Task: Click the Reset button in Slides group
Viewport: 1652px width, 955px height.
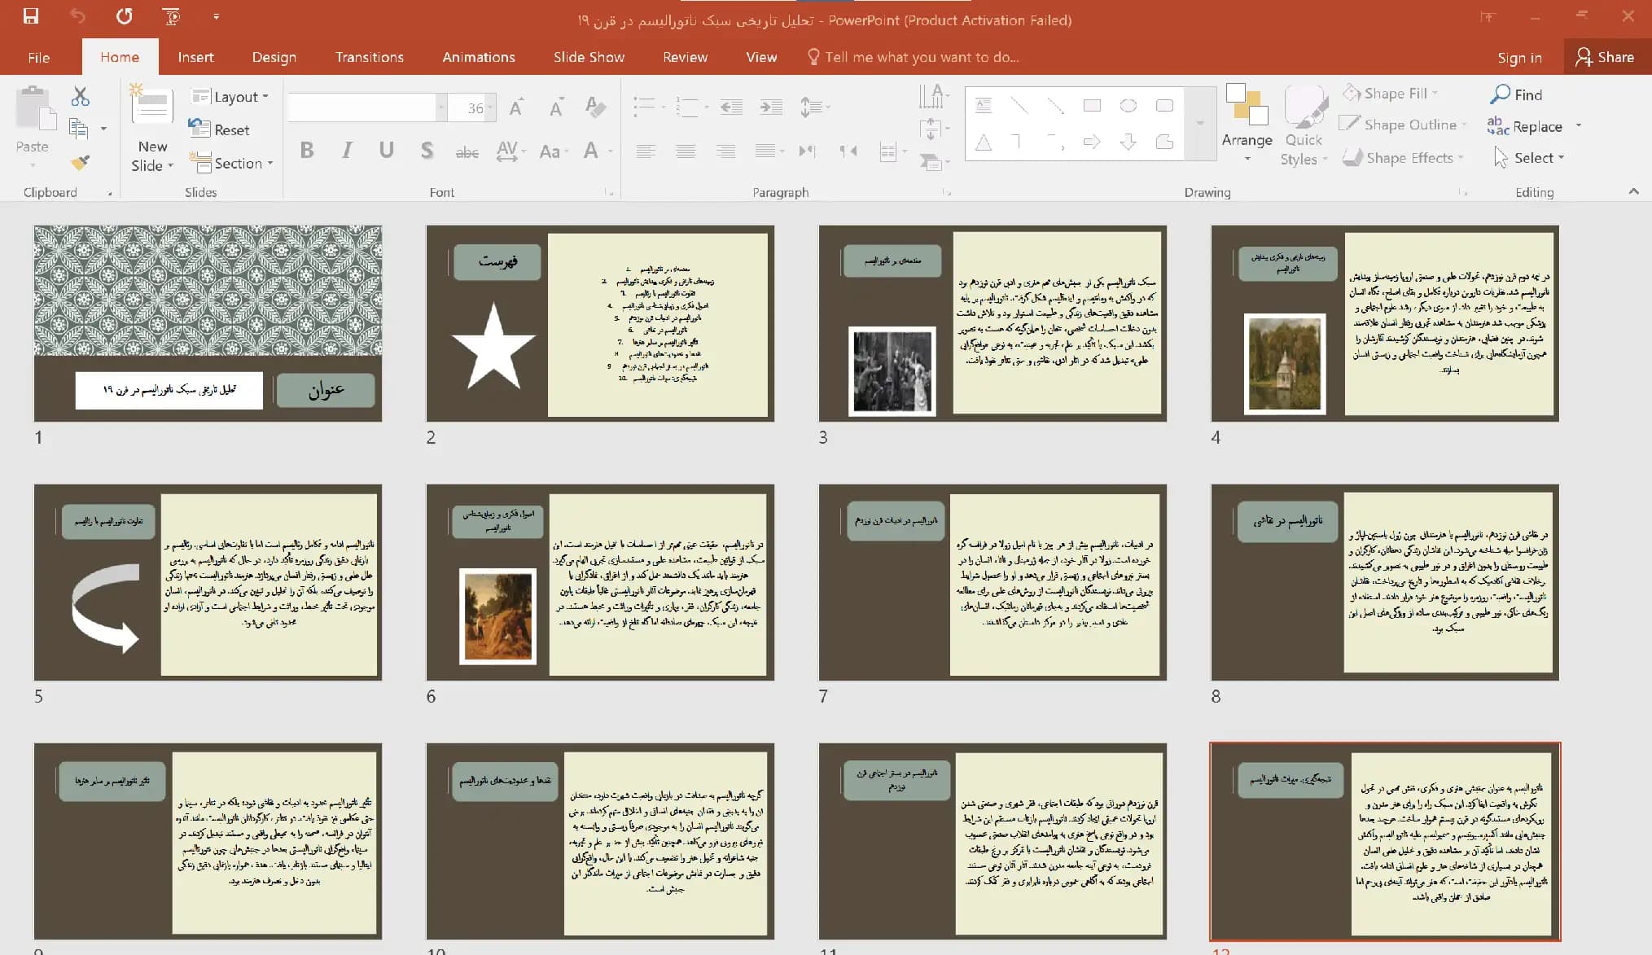Action: (x=220, y=129)
